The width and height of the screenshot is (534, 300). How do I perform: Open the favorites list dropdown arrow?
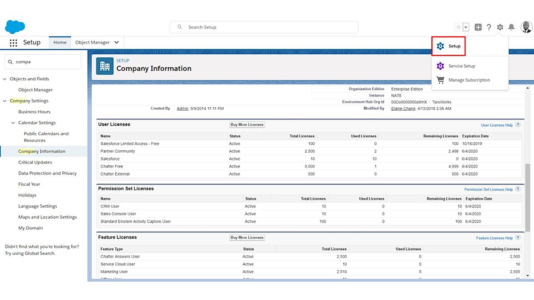pos(466,27)
